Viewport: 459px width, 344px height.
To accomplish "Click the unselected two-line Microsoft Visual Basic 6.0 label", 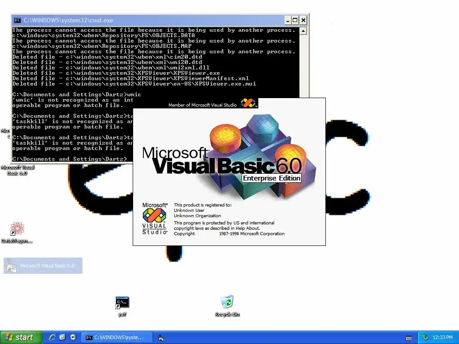I will click(17, 170).
